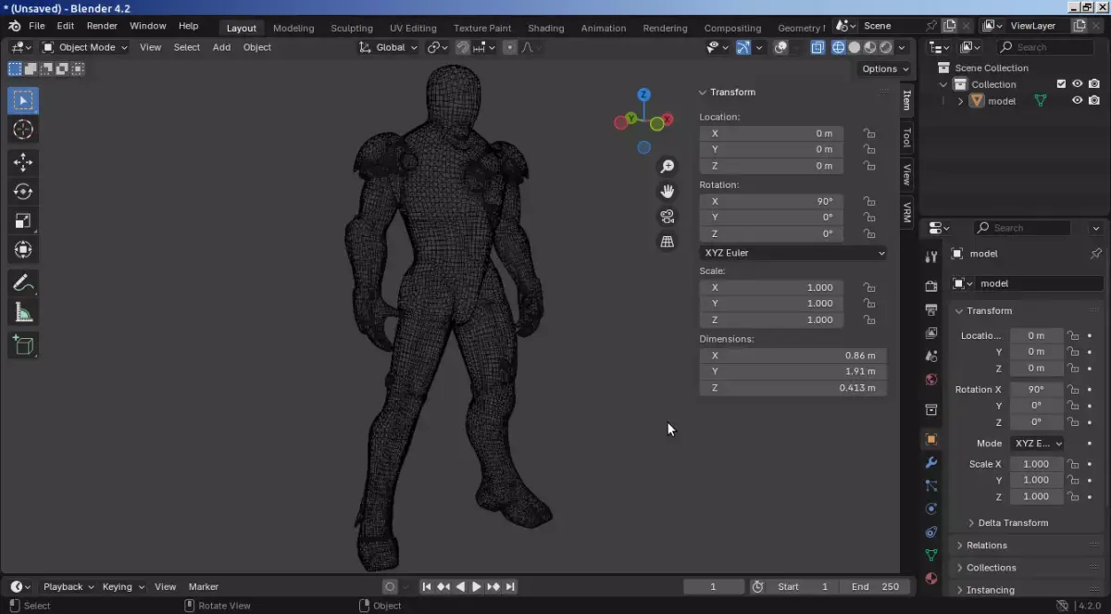This screenshot has width=1111, height=614.
Task: Collapse the sidebar Transform panel
Action: click(x=703, y=93)
